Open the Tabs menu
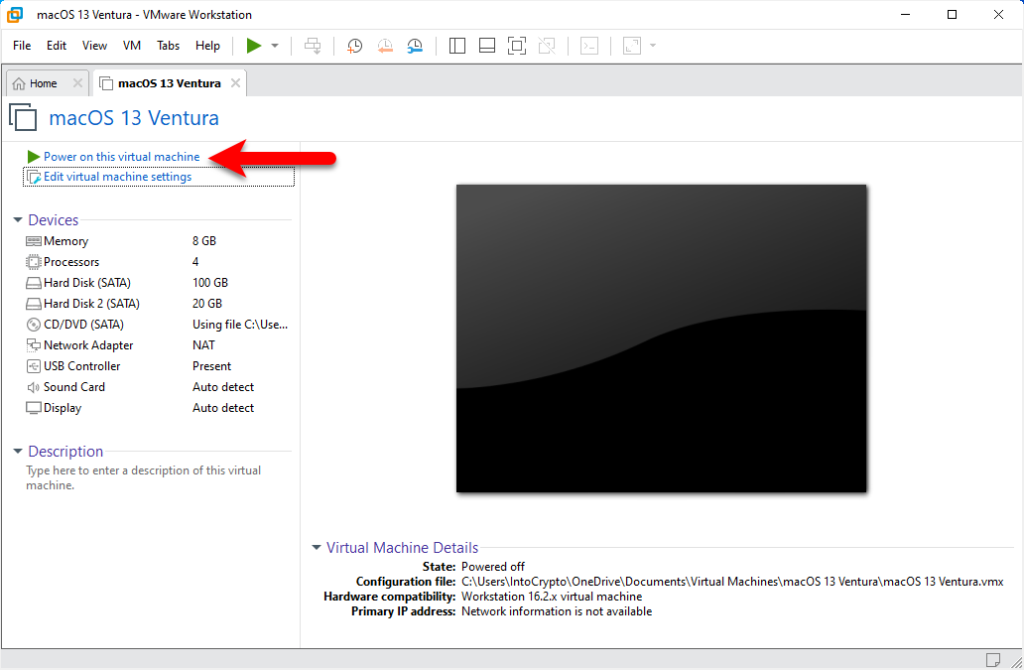Screen dimensions: 1024x670 pyautogui.click(x=168, y=46)
